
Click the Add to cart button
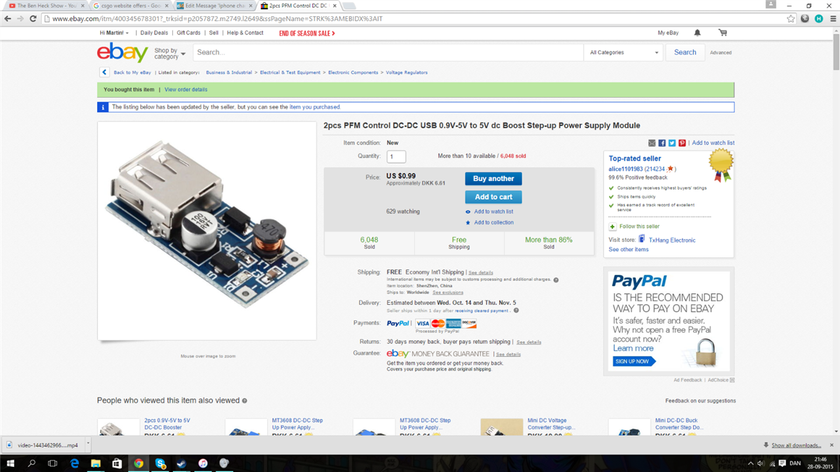coord(493,196)
